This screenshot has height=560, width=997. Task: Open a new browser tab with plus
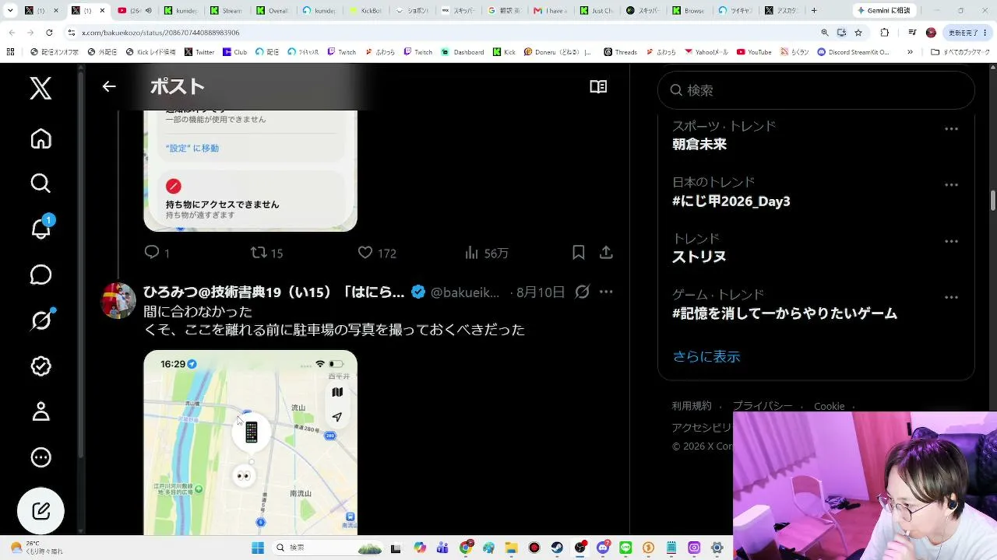pos(814,11)
